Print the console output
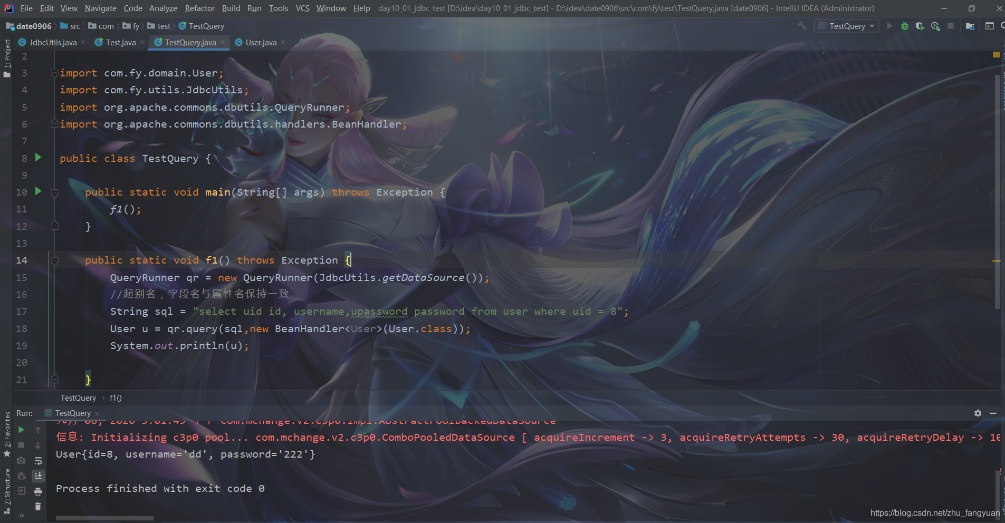The width and height of the screenshot is (1005, 523). 38,491
